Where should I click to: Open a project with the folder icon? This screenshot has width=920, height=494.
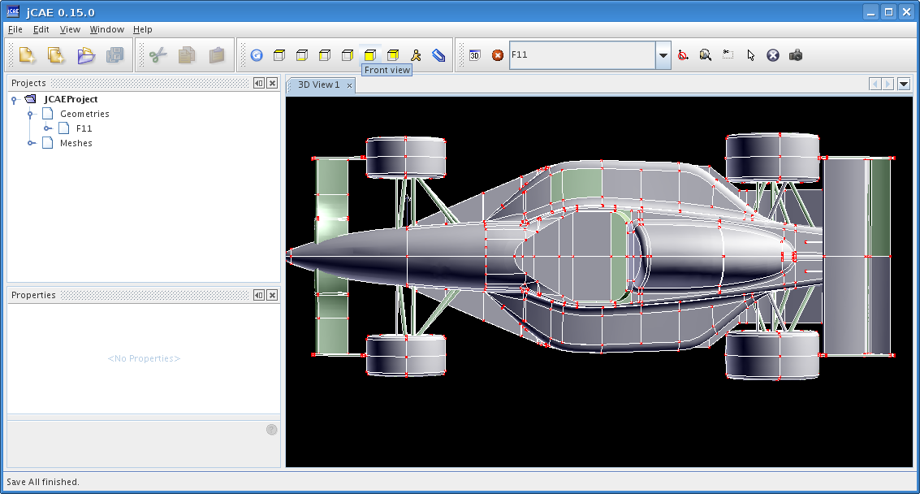[x=85, y=55]
